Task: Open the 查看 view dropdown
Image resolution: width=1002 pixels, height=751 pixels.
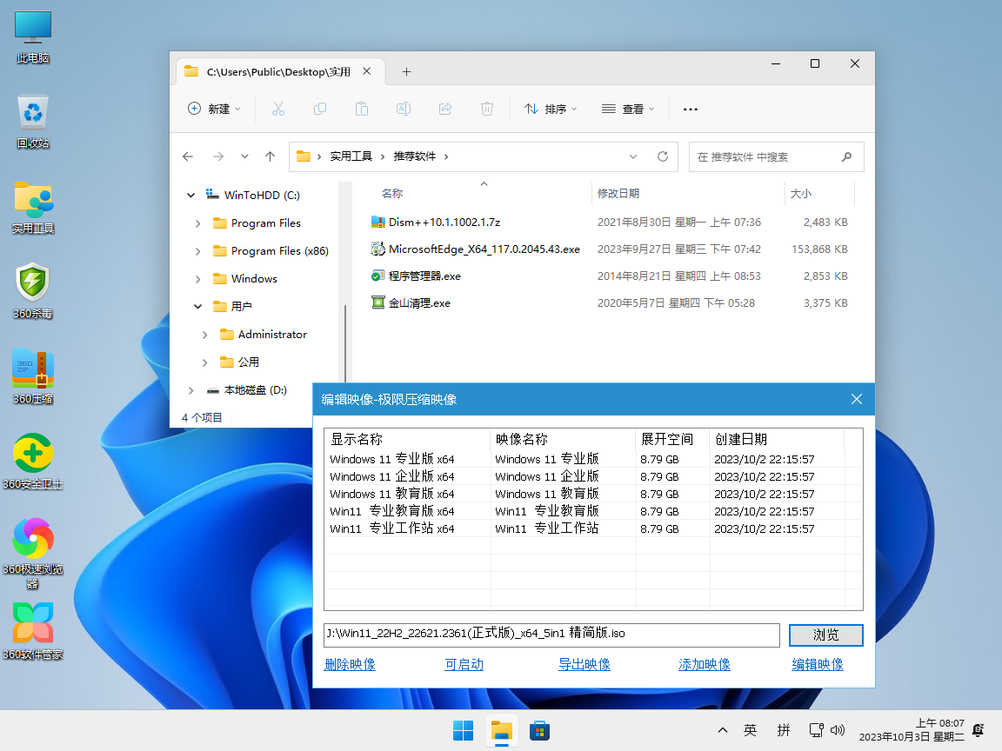Action: [628, 109]
